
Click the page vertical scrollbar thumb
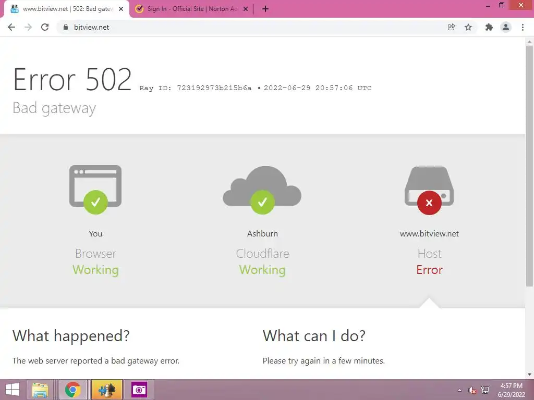click(529, 166)
